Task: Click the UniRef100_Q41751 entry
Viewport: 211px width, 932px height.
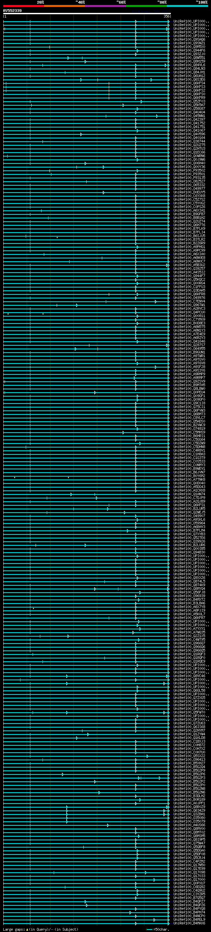Action: [189, 127]
